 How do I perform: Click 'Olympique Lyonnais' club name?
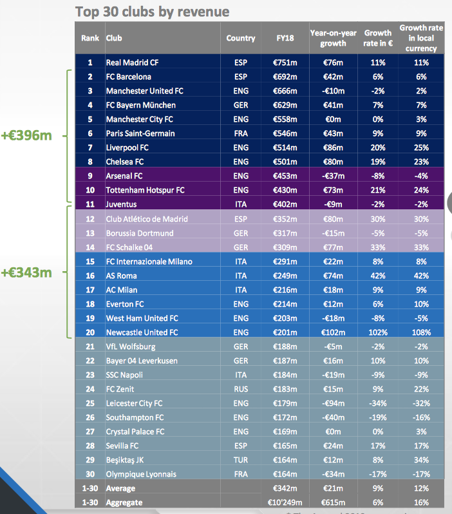pos(140,474)
